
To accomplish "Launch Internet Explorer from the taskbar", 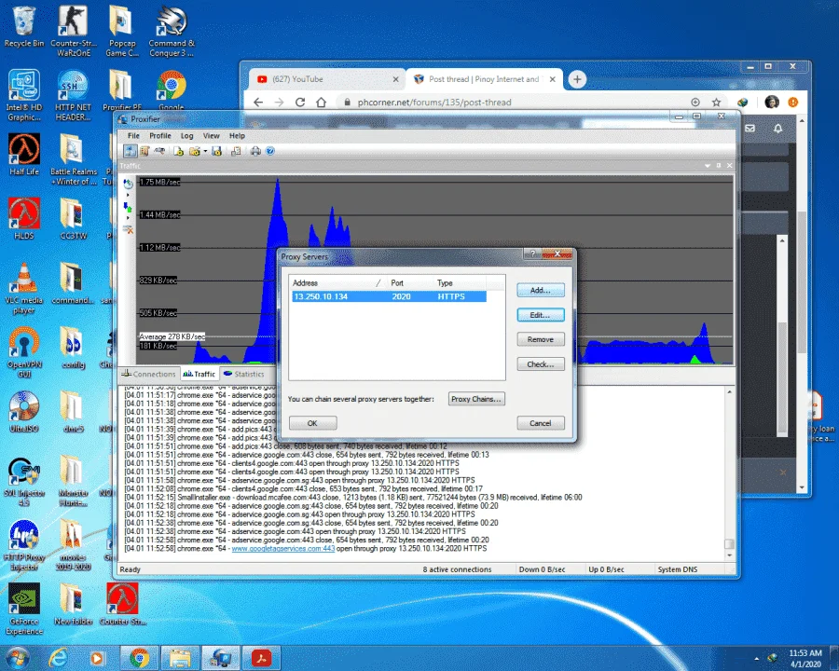I will [58, 658].
